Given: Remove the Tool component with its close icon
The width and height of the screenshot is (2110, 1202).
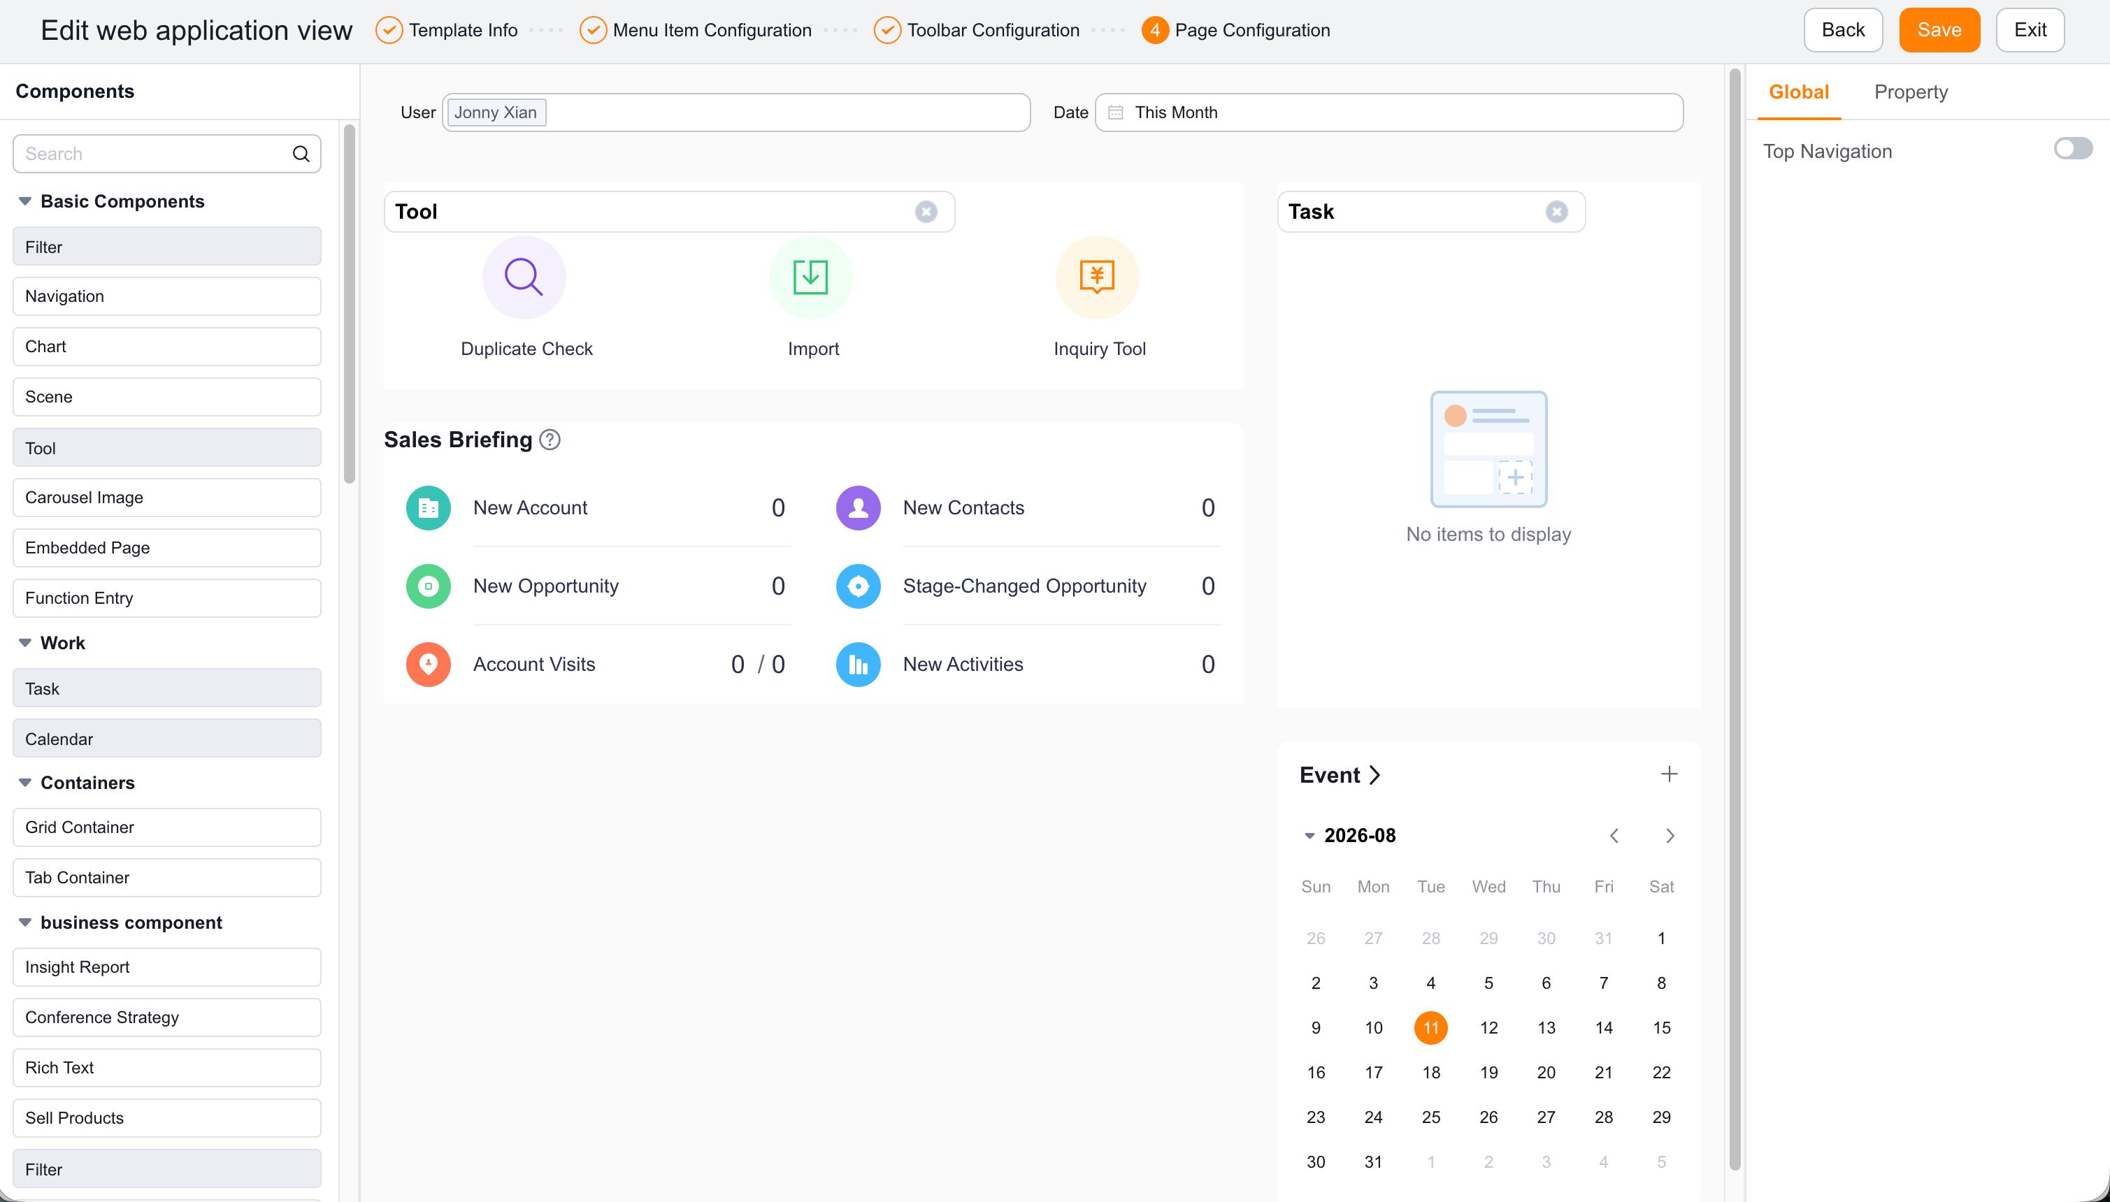Looking at the screenshot, I should (x=926, y=212).
